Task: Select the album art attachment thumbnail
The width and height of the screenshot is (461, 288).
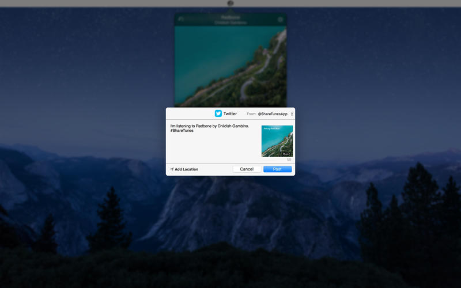Action: [x=277, y=141]
